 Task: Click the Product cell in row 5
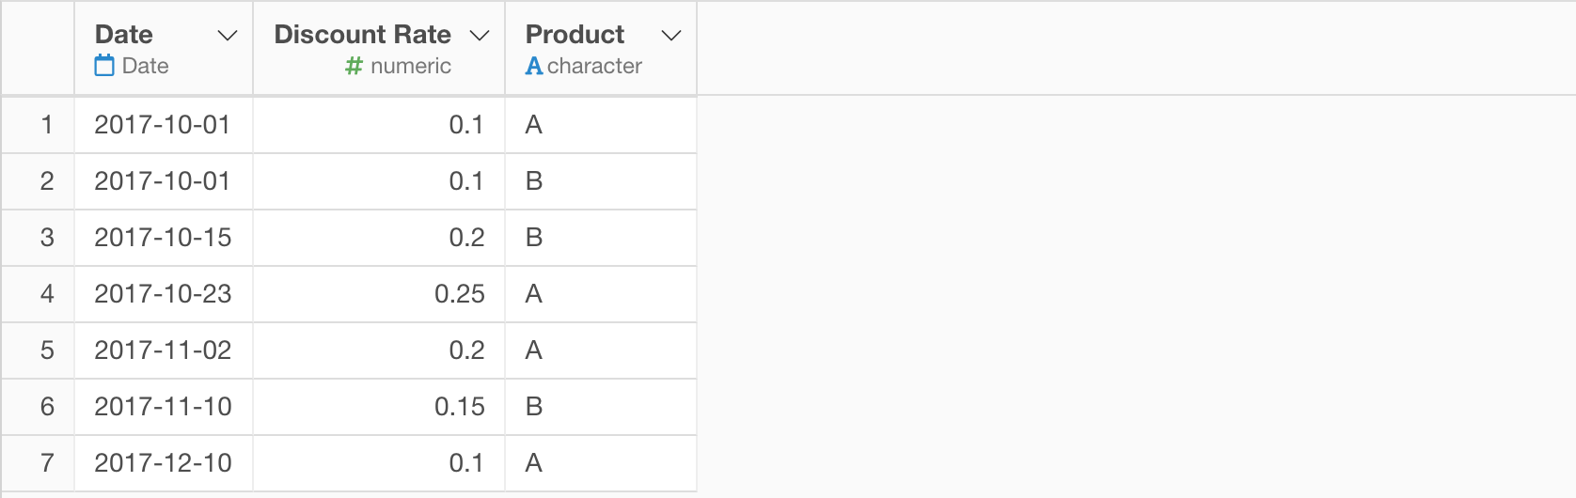534,350
